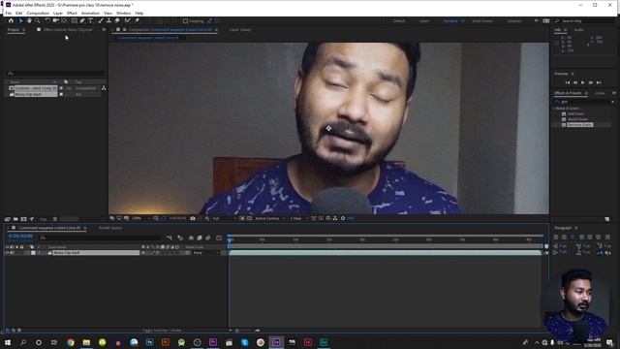This screenshot has width=620, height=349.
Task: Select the Eraser tool
Action: [117, 20]
